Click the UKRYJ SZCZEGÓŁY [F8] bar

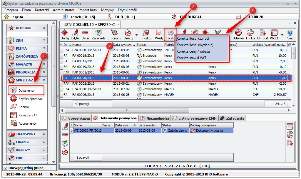point(176,166)
